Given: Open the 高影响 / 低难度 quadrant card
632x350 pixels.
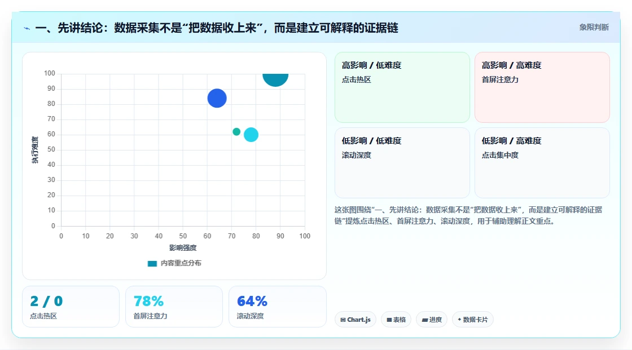Looking at the screenshot, I should point(402,87).
